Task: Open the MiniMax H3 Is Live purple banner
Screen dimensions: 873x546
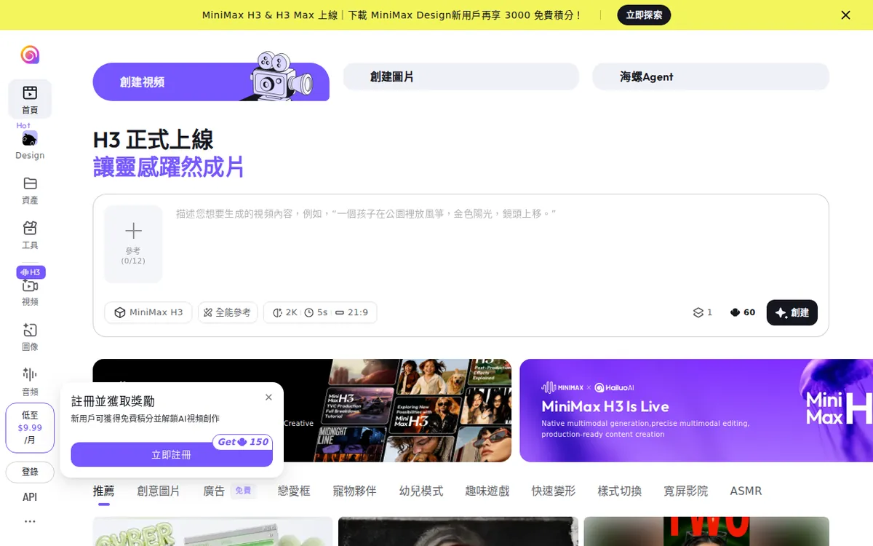Action: click(696, 411)
